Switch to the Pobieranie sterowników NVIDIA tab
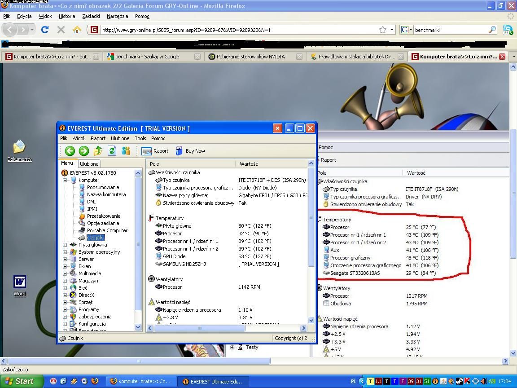Viewport: 517px width, 388px height. pos(250,57)
